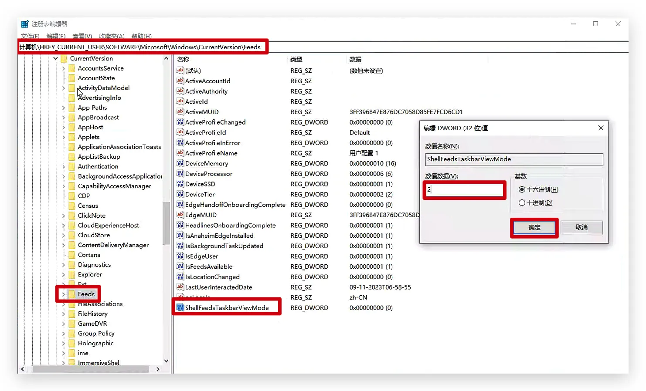Click the AccountsService folder icon
This screenshot has height=391, width=646.
(x=72, y=68)
